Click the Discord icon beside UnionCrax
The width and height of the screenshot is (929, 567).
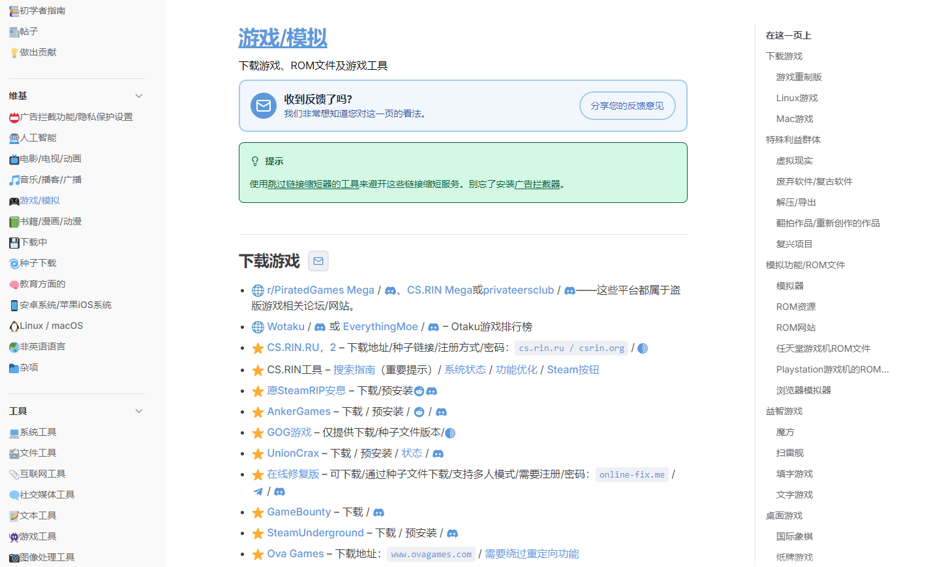pyautogui.click(x=438, y=453)
